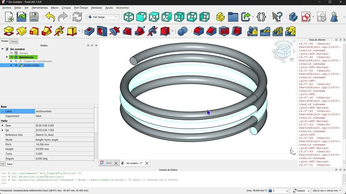Open the Croquis menu

[x=66, y=8]
